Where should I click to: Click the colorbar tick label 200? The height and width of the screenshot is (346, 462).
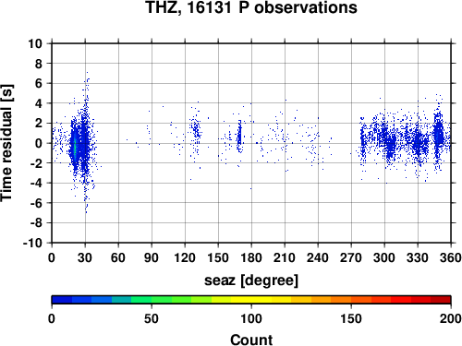[x=451, y=319]
